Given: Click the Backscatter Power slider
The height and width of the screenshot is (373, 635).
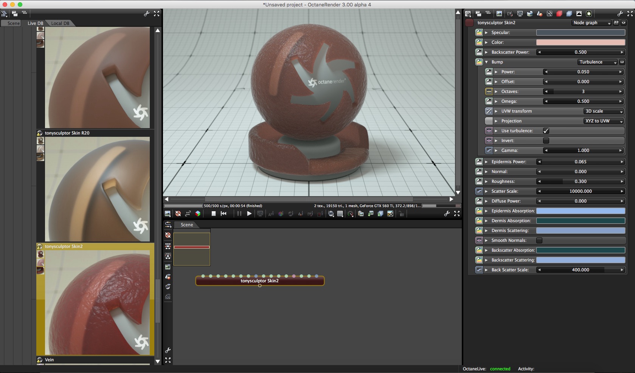Looking at the screenshot, I should [x=581, y=52].
